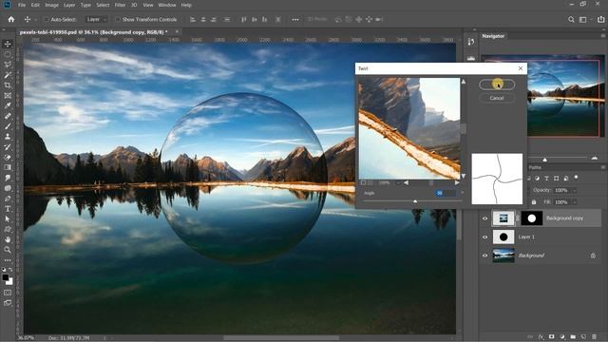Select the Frame tool
This screenshot has width=608, height=342.
[8, 95]
